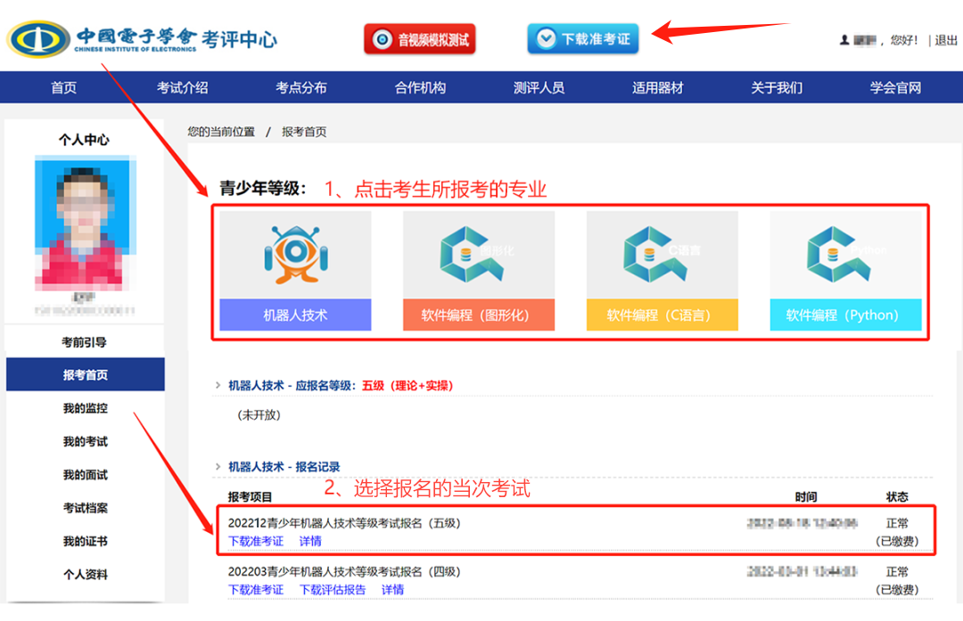963x621 pixels.
Task: Click the user profile icon beside greeting
Action: pos(844,40)
